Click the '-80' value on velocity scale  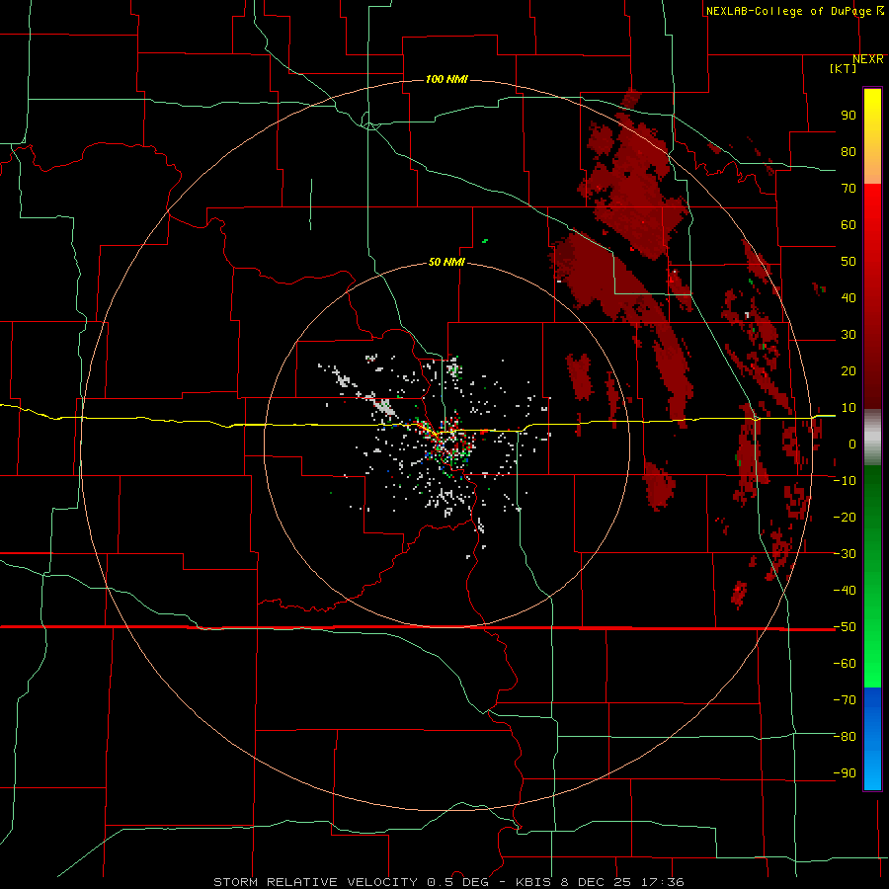[845, 737]
